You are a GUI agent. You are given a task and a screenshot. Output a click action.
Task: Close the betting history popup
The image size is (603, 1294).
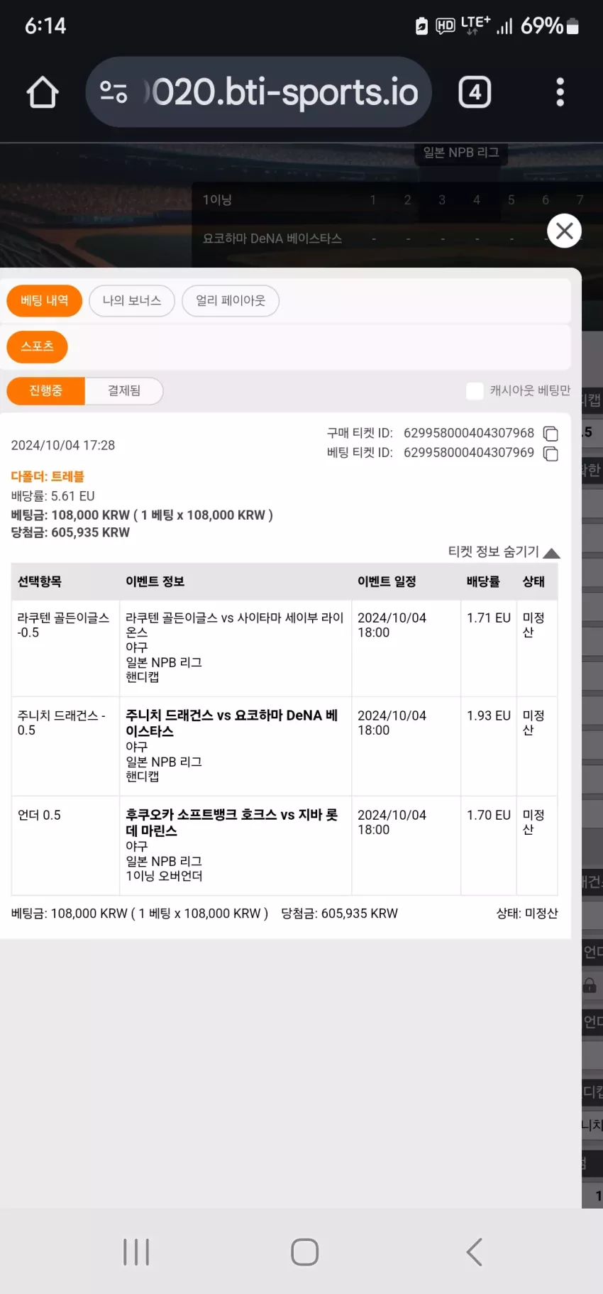565,231
